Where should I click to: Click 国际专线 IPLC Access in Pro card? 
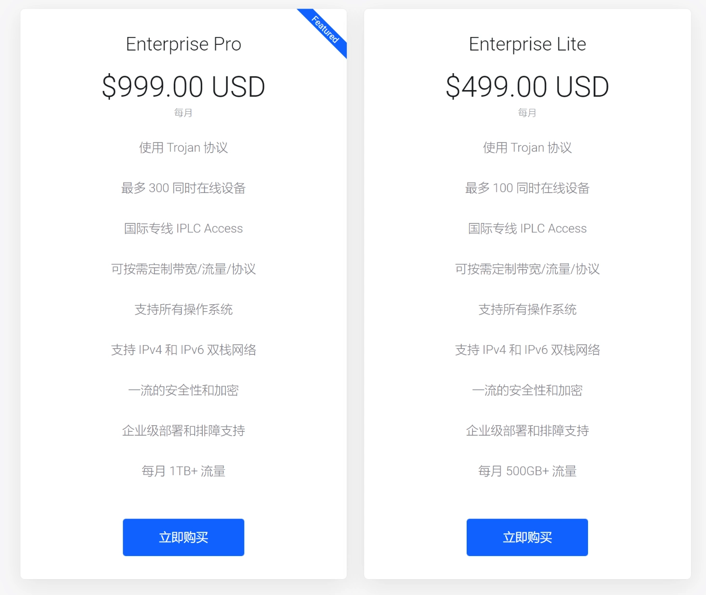point(183,228)
